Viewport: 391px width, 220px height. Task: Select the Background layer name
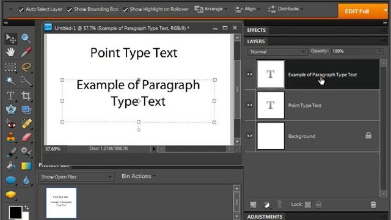[302, 136]
